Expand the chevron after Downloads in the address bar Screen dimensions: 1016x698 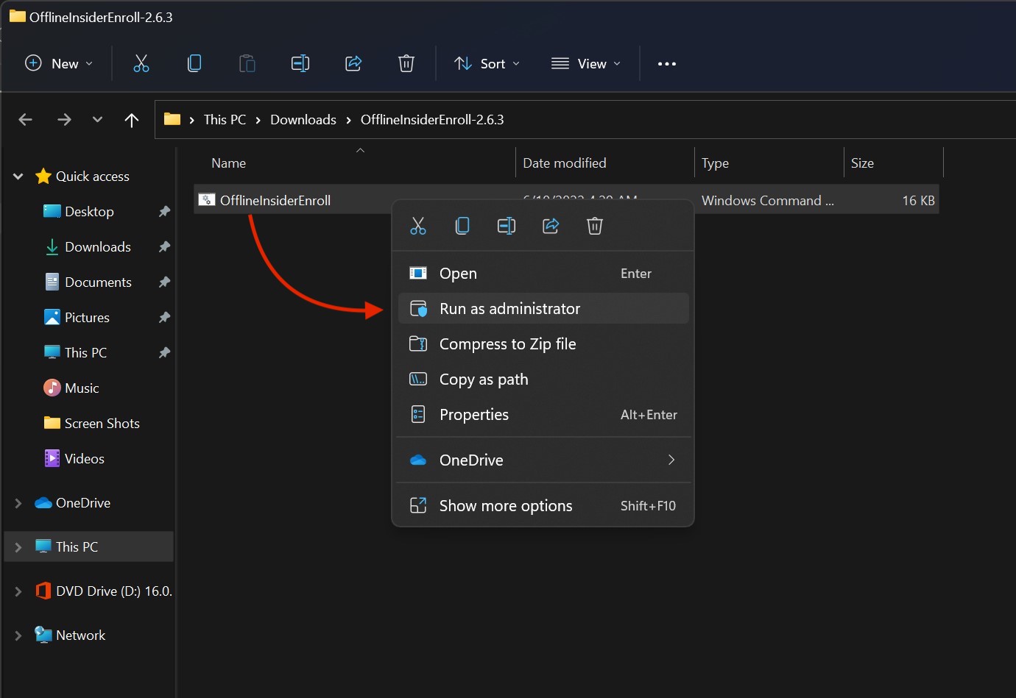[348, 120]
